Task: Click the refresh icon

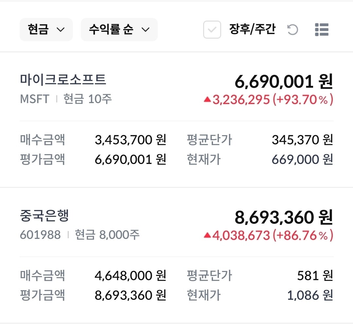Action: (x=292, y=30)
